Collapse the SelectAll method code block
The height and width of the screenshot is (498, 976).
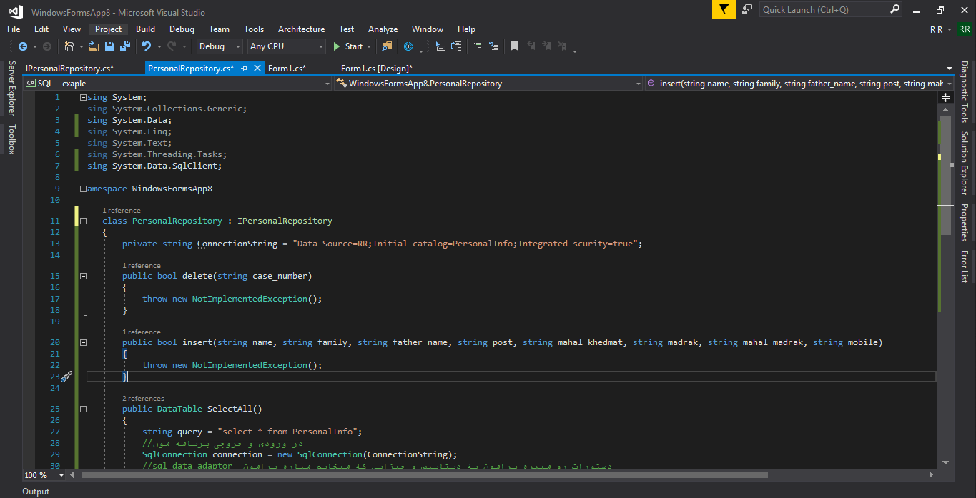(x=84, y=409)
